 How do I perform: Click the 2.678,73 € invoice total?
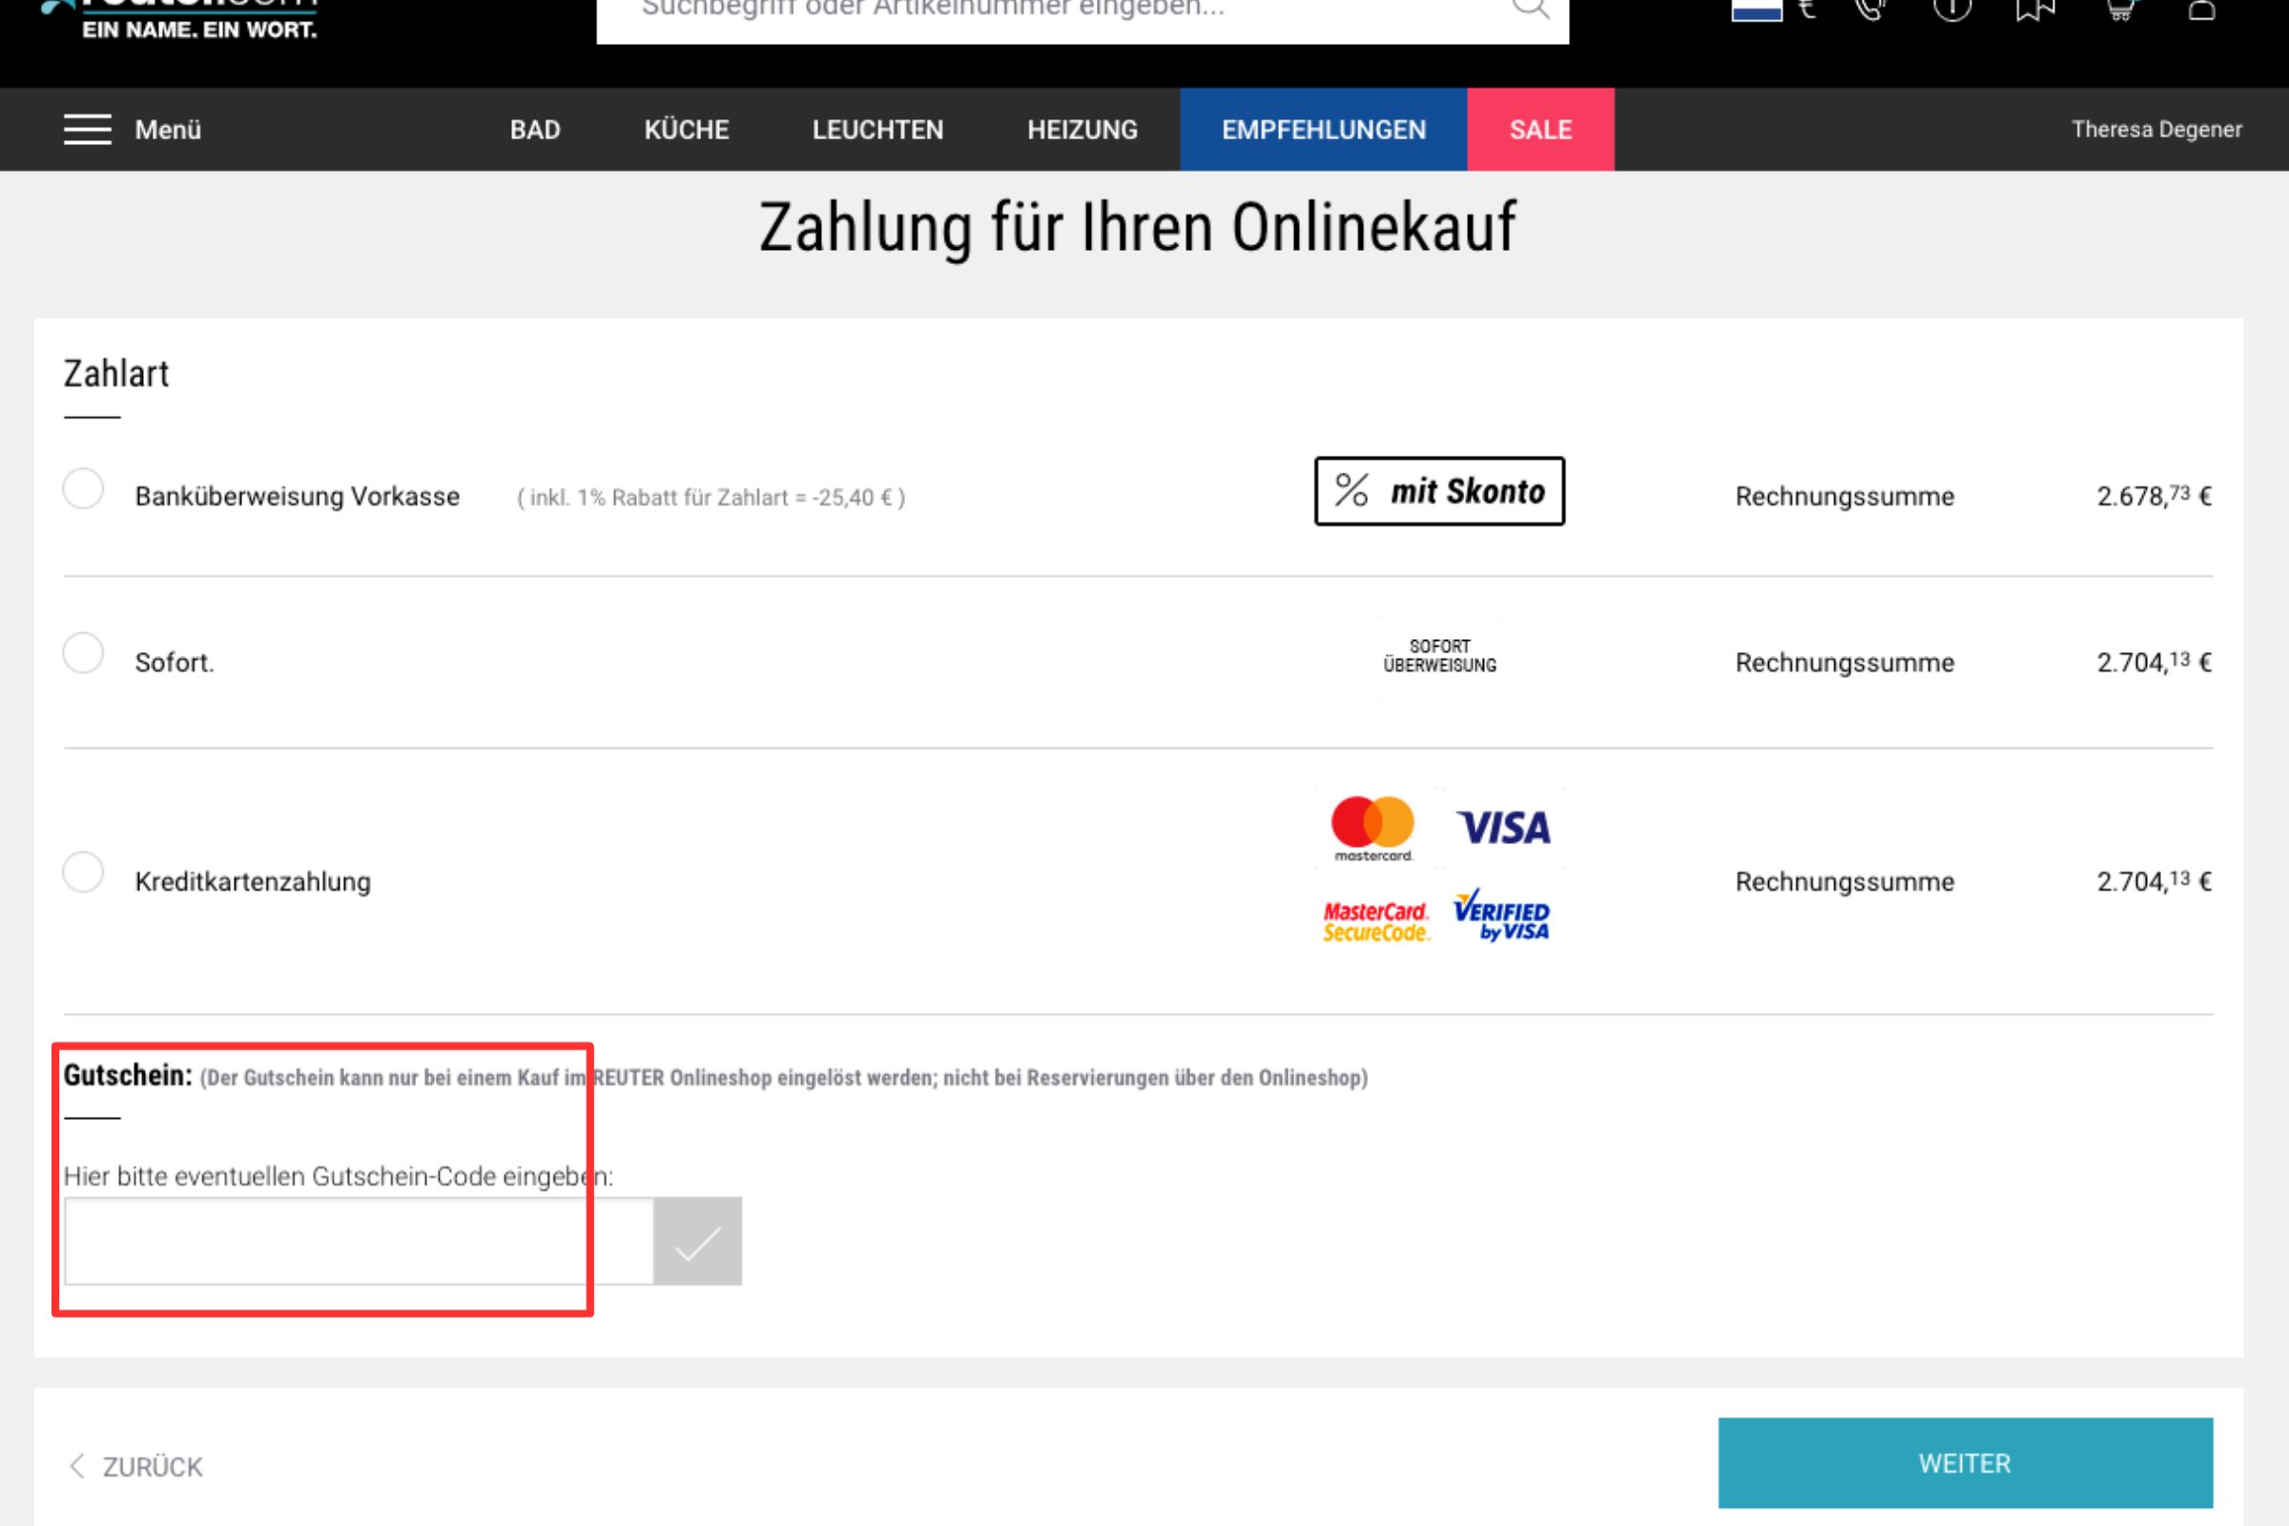[2154, 495]
